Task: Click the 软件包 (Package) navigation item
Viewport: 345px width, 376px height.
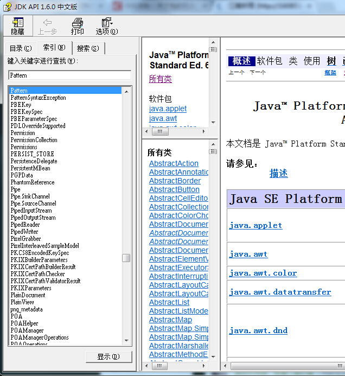Action: [270, 61]
